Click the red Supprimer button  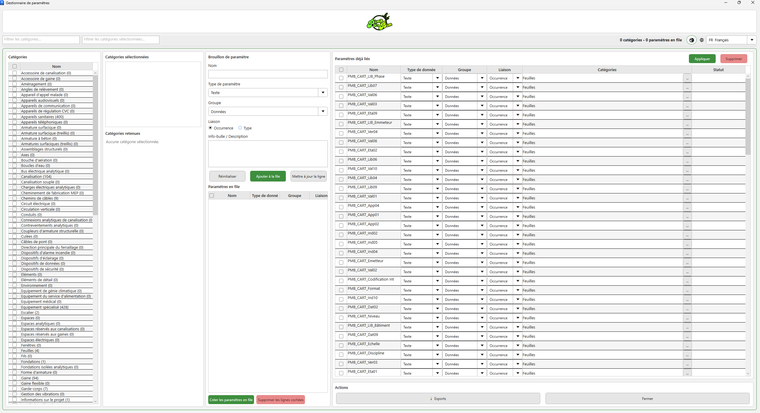coord(734,59)
